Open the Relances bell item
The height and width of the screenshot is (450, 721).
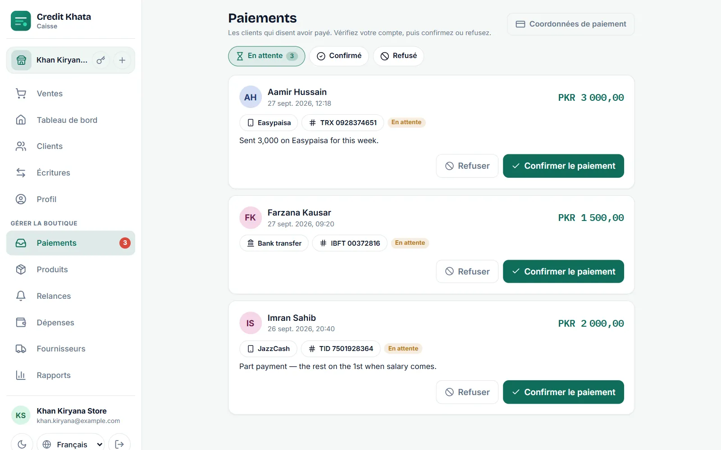pos(71,296)
